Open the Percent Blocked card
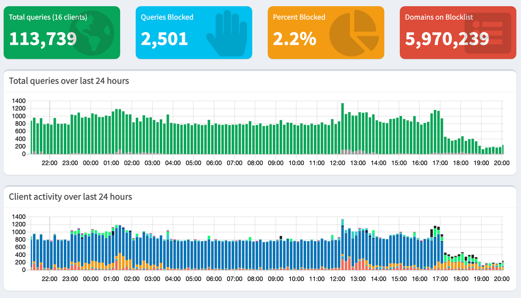521x298 pixels. pyautogui.click(x=326, y=33)
